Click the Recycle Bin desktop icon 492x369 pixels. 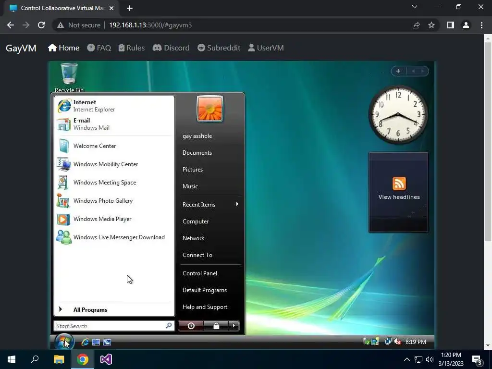[x=69, y=77]
